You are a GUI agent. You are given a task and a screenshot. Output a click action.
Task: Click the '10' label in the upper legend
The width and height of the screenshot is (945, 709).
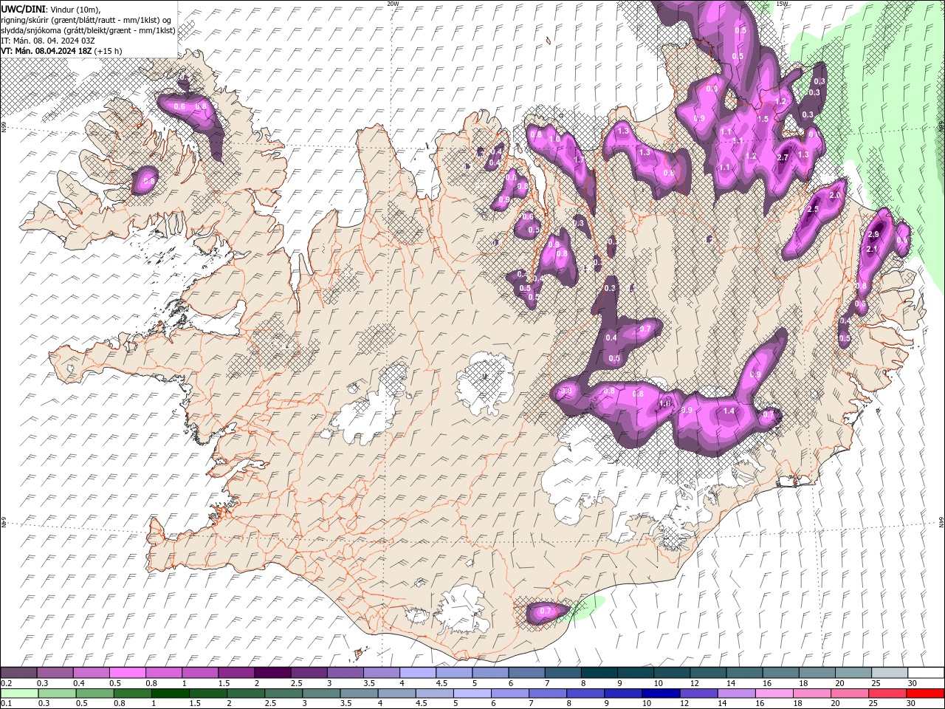(x=658, y=683)
